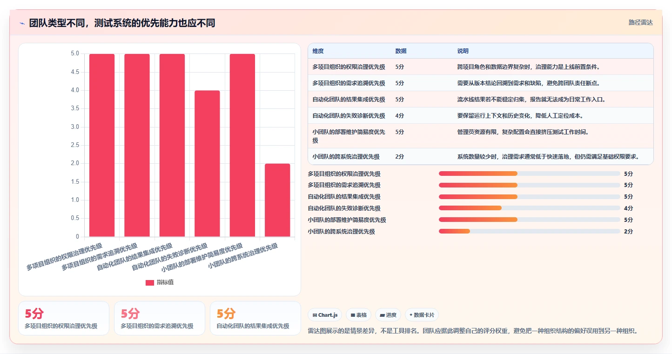Image resolution: width=672 pixels, height=354 pixels.
Task: Select the 数据卡片 chip
Action: (422, 315)
